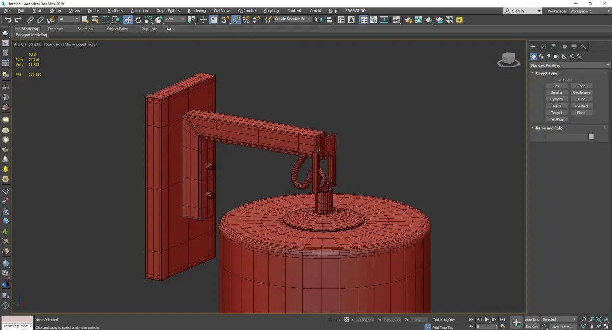
Task: Switch to the Freeform ribbon tab
Action: pos(56,29)
